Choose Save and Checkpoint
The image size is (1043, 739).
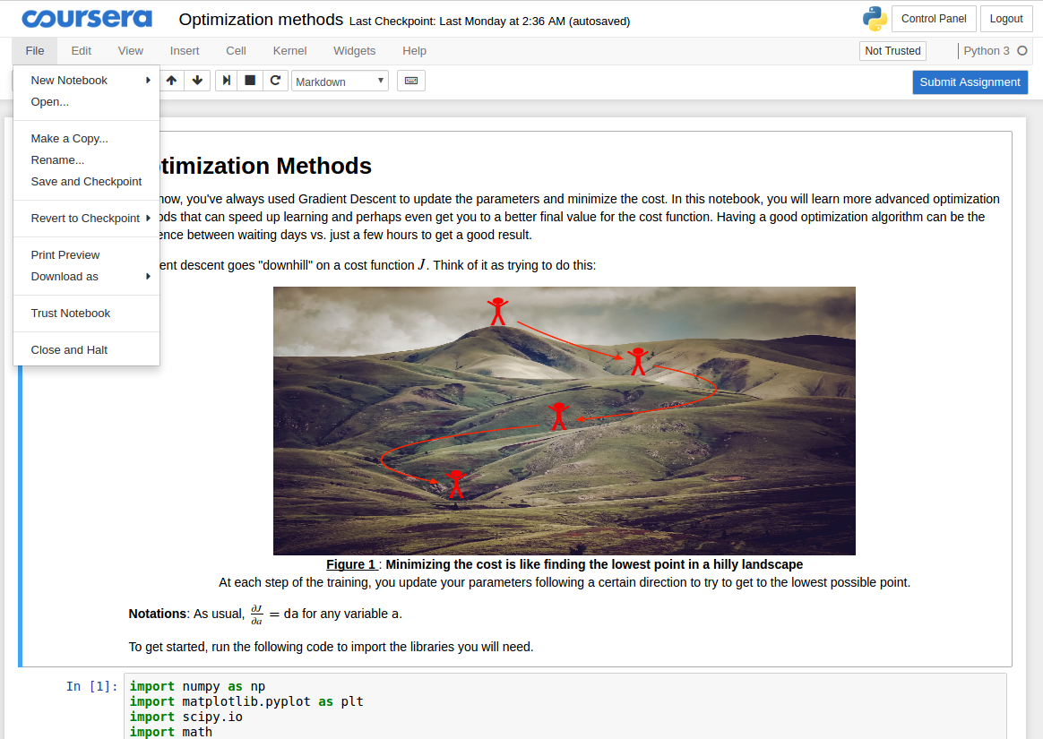pyautogui.click(x=87, y=182)
